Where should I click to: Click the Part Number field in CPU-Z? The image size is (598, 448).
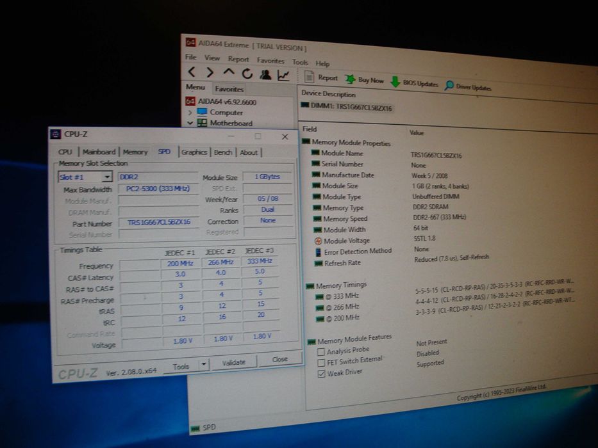click(x=159, y=222)
